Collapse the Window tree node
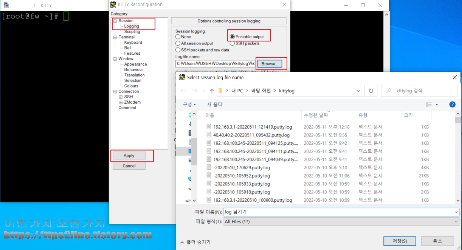 (115, 59)
